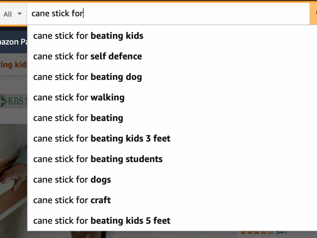The width and height of the screenshot is (317, 238).
Task: Select 'cane stick for beating' suggestion
Action: point(78,118)
